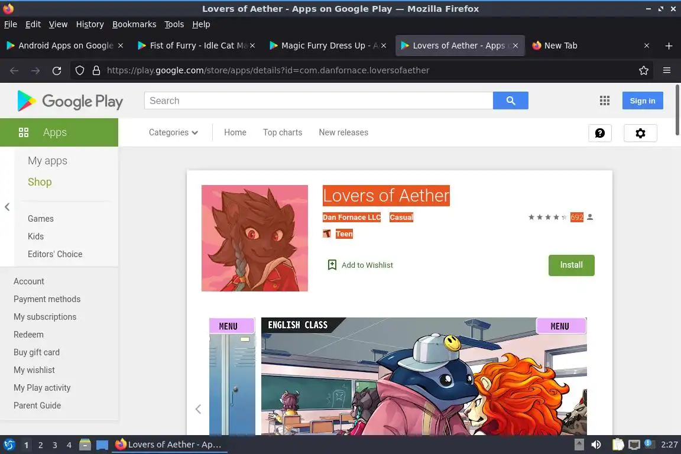This screenshot has width=681, height=454.
Task: Open the Google apps grid icon
Action: pos(605,100)
